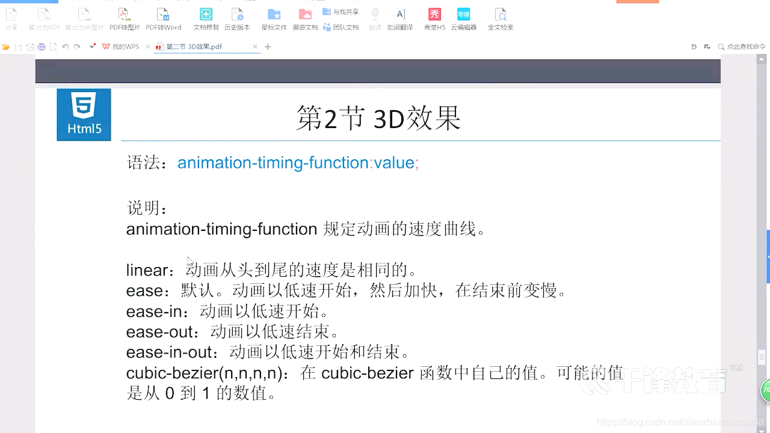Click the '说明：' heading text

[x=148, y=208]
